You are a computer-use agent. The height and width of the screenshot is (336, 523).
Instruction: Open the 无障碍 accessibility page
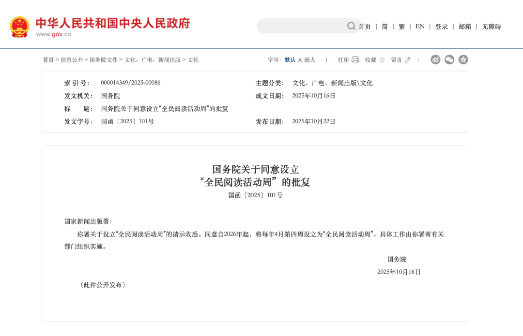[491, 27]
